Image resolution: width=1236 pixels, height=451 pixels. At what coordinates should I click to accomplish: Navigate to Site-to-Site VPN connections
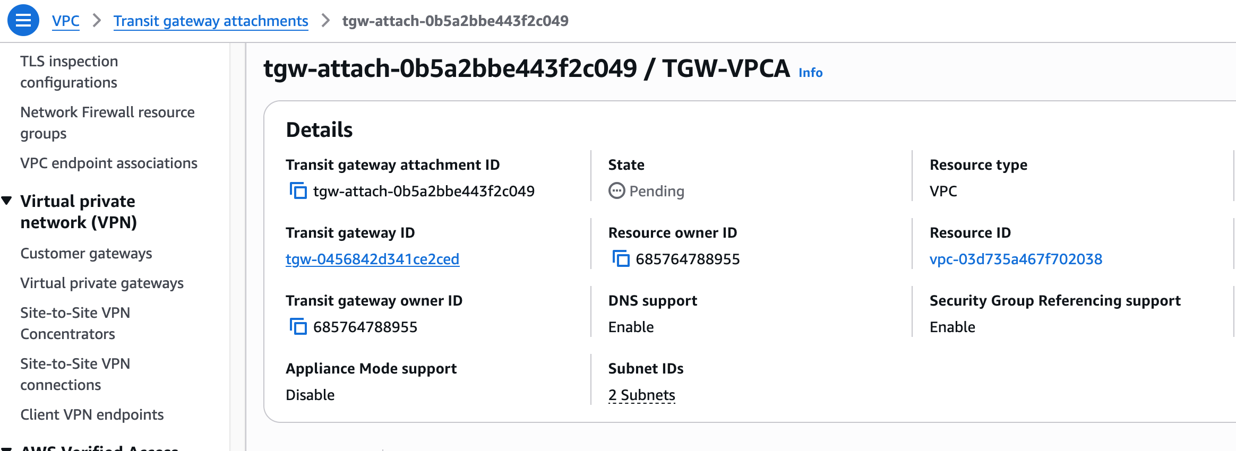click(75, 374)
